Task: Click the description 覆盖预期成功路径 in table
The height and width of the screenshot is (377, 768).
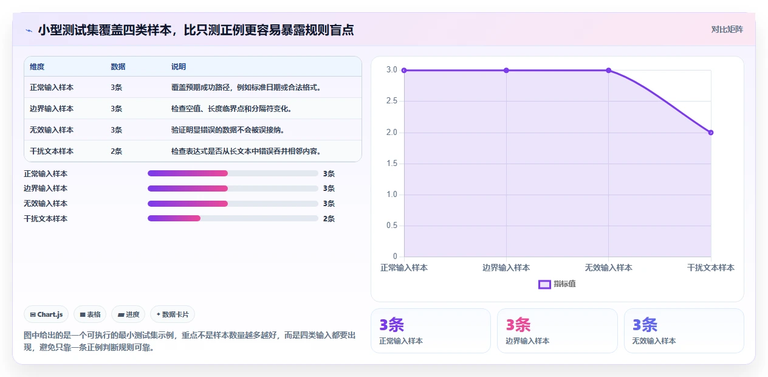Action: coord(246,88)
